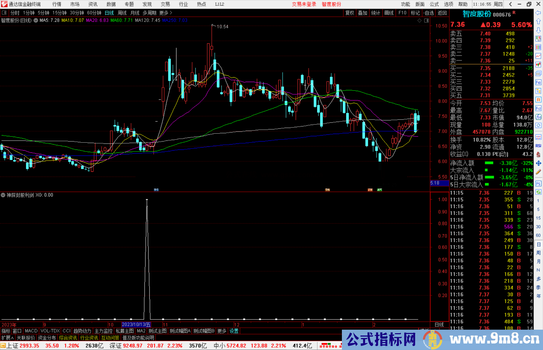Screen dimensions: 543x350
Task: Toggle the diamond marker near chart top-right
Action: (x=419, y=21)
